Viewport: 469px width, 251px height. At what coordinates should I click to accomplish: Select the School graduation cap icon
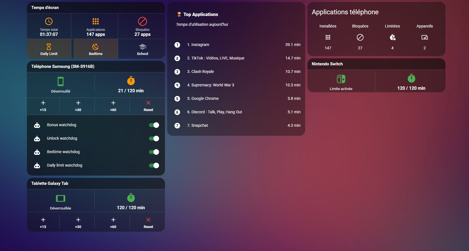click(x=142, y=47)
